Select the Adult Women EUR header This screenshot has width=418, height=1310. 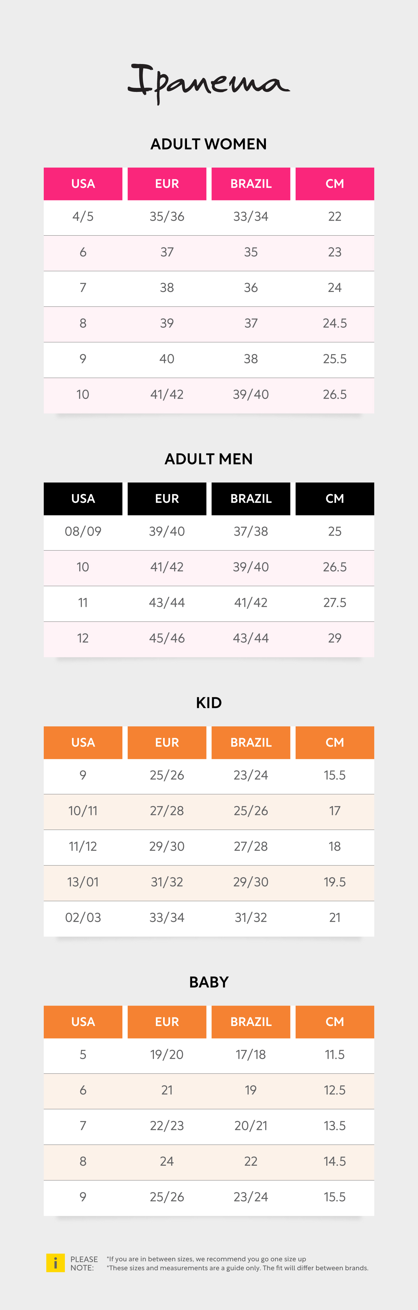(x=166, y=184)
